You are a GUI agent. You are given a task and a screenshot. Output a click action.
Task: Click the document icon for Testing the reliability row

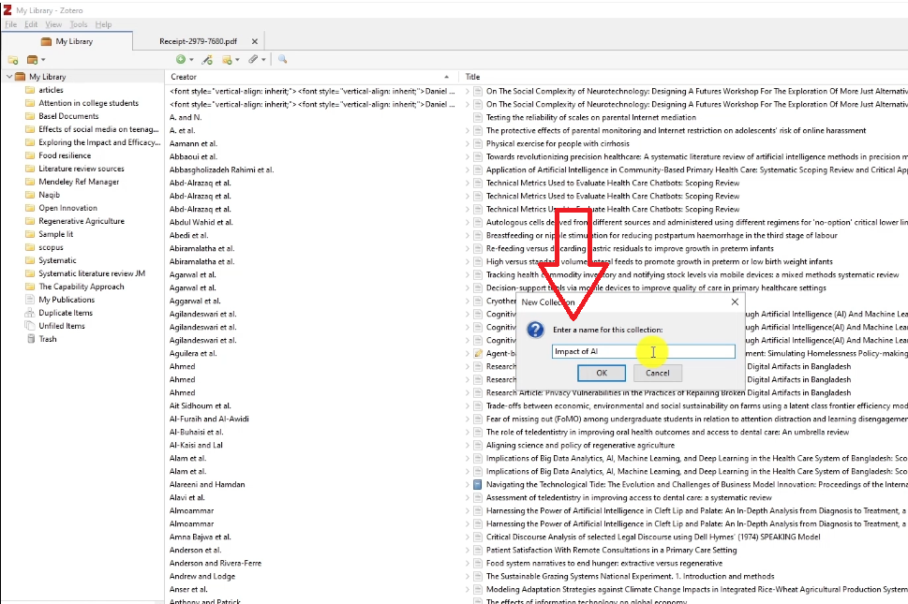[x=478, y=117]
